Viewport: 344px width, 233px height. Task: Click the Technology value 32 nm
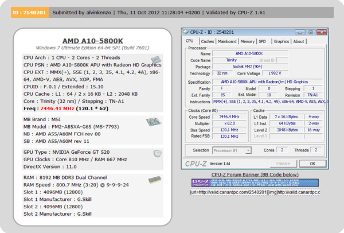tap(222, 73)
